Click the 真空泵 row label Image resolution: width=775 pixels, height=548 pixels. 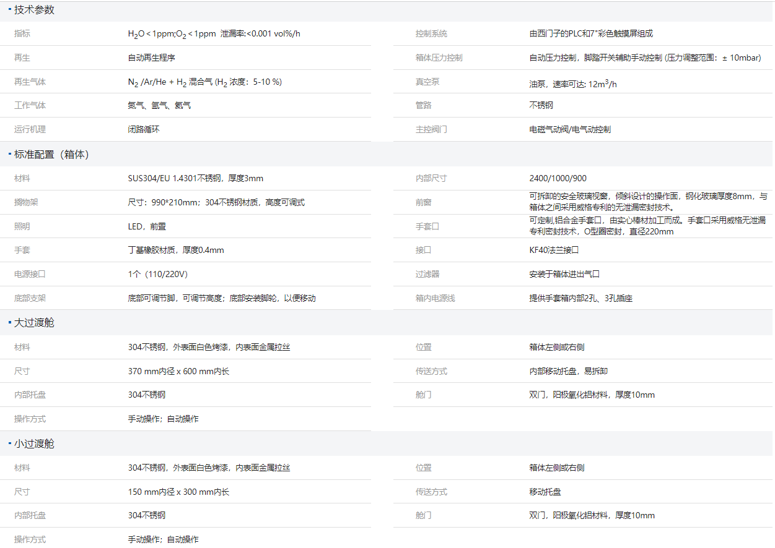coord(427,82)
